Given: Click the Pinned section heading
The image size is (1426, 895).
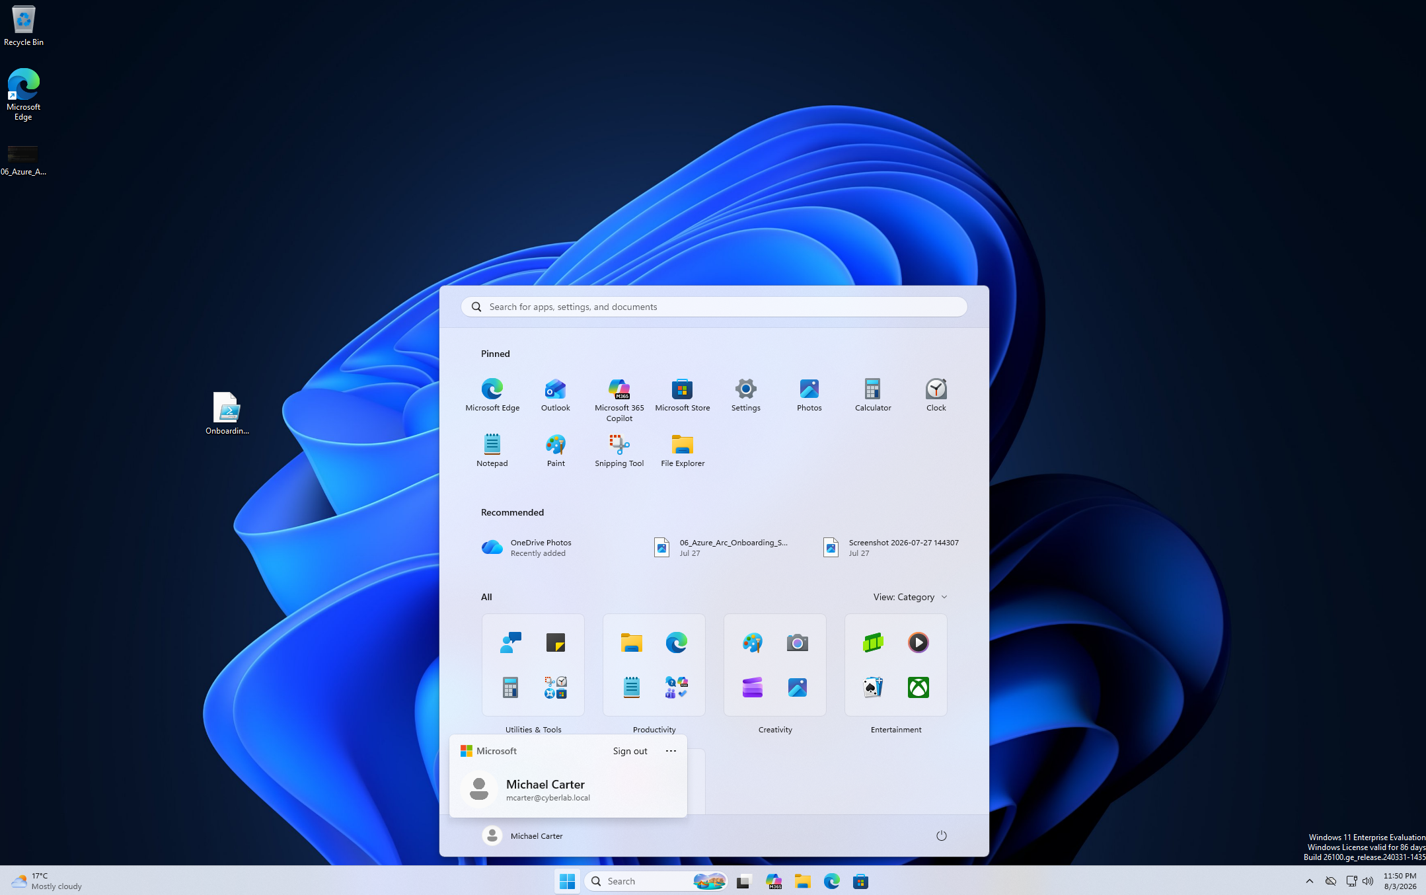Looking at the screenshot, I should tap(495, 354).
